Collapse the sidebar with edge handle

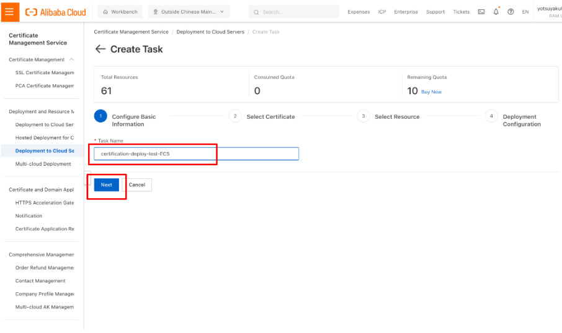coord(87,178)
